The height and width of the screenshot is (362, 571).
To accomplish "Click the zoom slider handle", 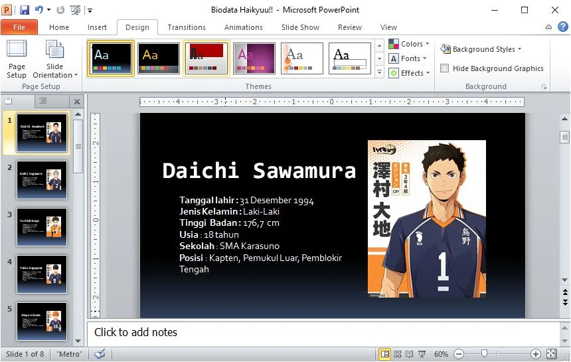I will pyautogui.click(x=484, y=353).
